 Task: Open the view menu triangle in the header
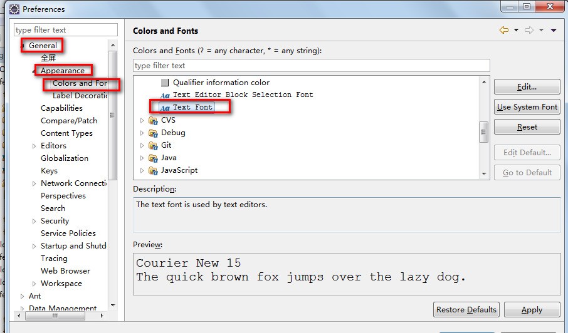[x=554, y=30]
